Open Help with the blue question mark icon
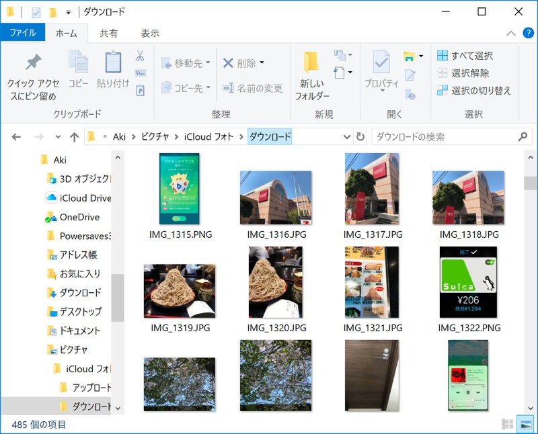 (526, 33)
